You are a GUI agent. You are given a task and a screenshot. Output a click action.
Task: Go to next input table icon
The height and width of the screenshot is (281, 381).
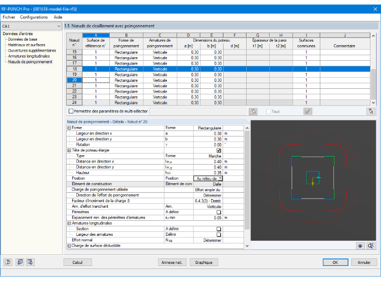(x=30, y=262)
